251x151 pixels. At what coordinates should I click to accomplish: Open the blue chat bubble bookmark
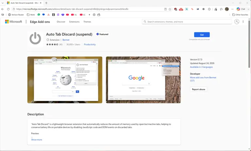point(43,15)
